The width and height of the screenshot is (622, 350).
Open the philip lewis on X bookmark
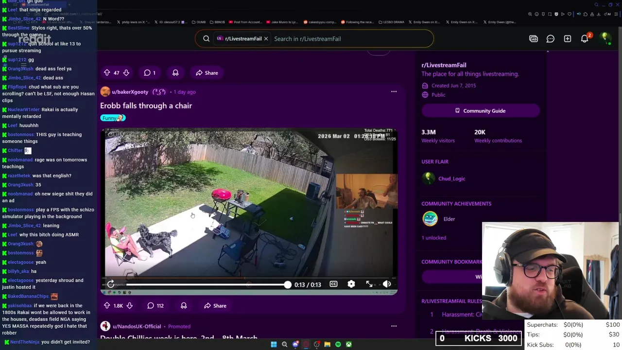[133, 22]
